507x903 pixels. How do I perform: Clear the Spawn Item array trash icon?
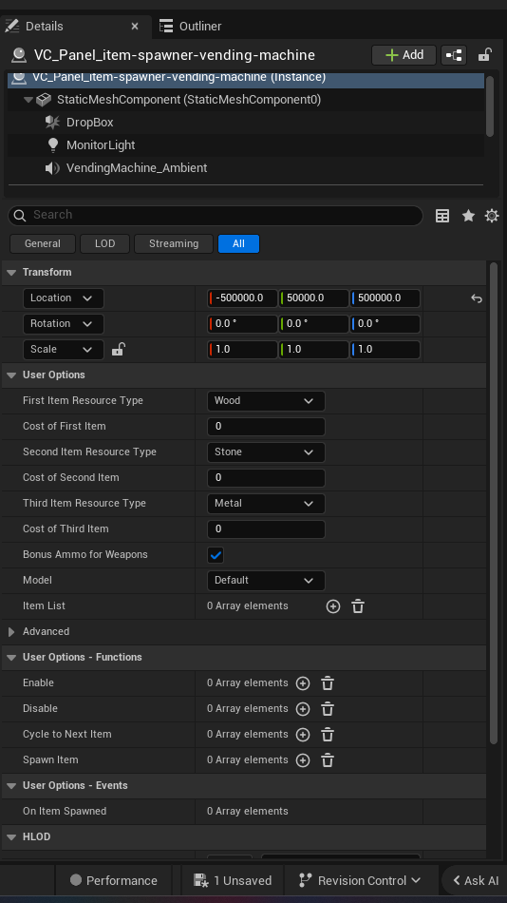(x=328, y=760)
